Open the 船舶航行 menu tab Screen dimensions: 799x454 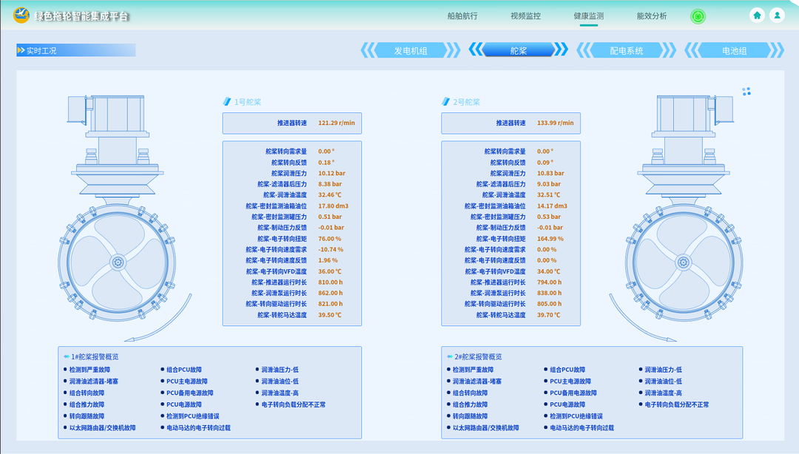[462, 16]
